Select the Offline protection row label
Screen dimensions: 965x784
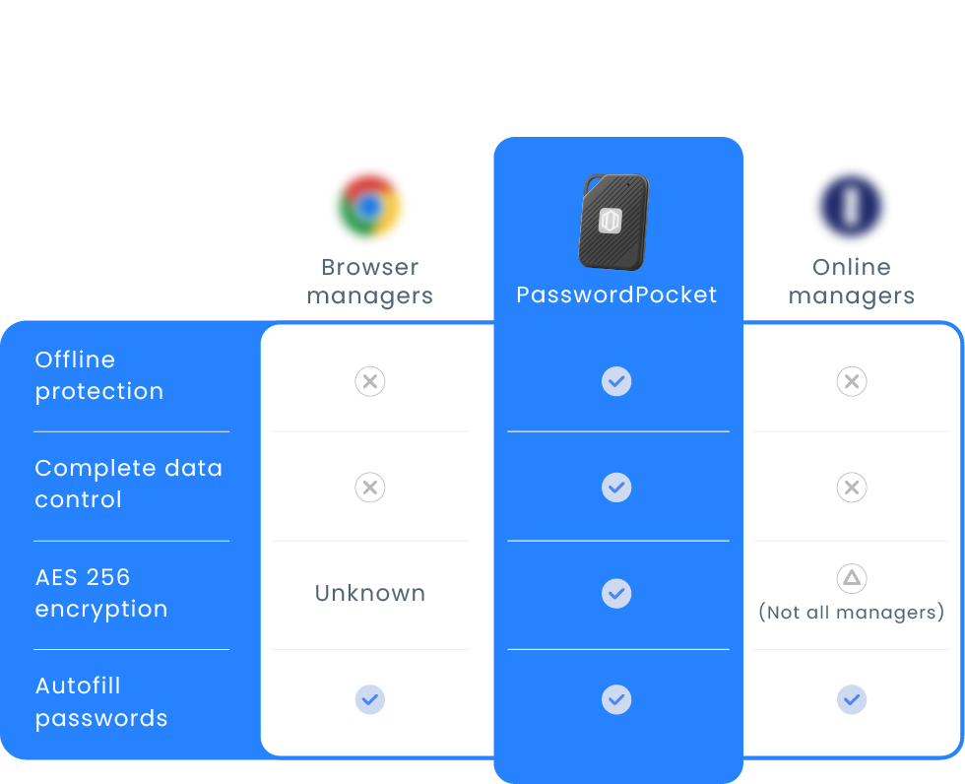(98, 375)
